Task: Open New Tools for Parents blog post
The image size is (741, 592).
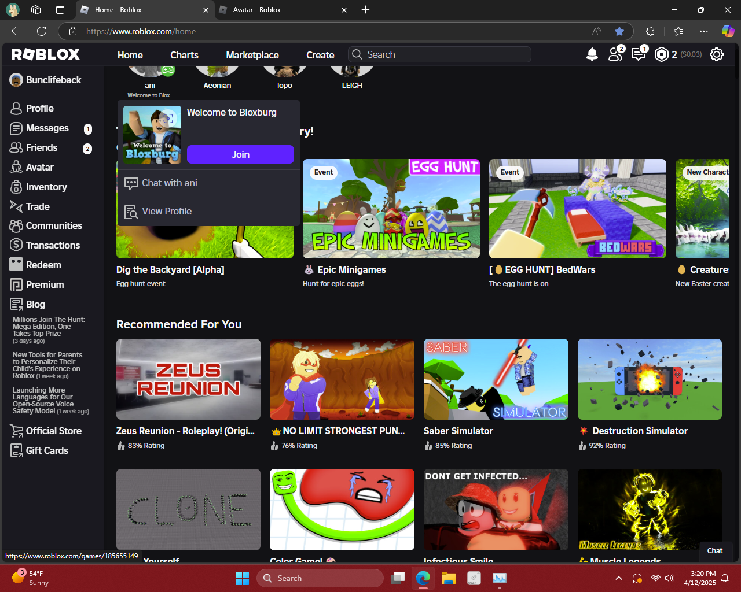Action: point(47,365)
